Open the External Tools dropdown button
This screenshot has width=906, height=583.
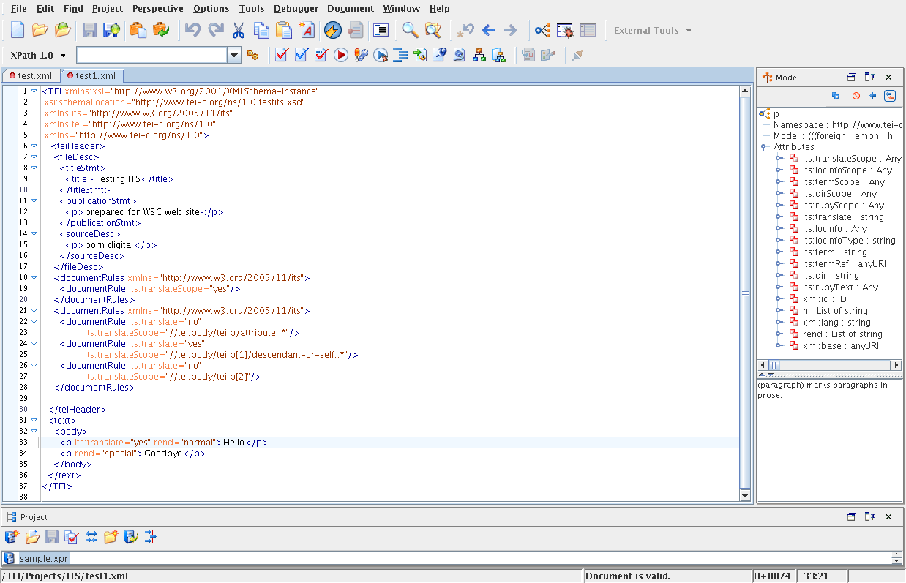tap(652, 31)
